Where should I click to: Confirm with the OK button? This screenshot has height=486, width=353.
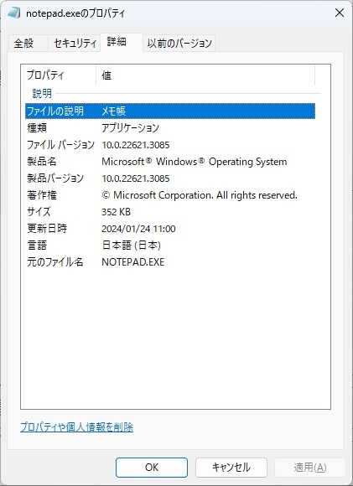pyautogui.click(x=152, y=467)
